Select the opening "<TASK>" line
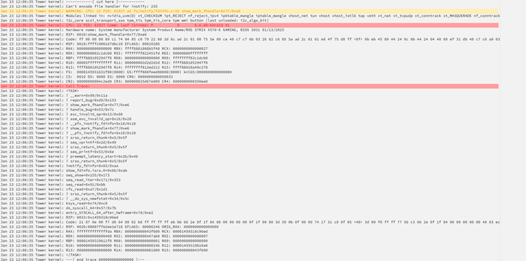The image size is (526, 261). (39, 91)
